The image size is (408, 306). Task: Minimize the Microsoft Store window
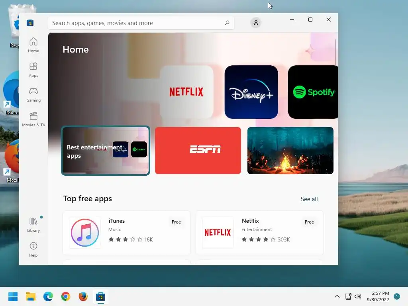292,20
